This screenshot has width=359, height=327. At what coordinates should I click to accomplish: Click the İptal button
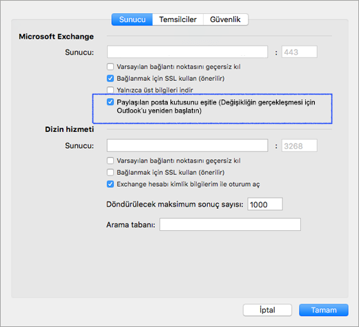[x=267, y=310]
